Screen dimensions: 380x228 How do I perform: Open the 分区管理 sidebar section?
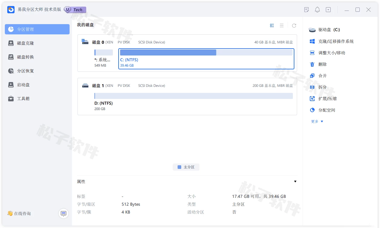(x=37, y=29)
